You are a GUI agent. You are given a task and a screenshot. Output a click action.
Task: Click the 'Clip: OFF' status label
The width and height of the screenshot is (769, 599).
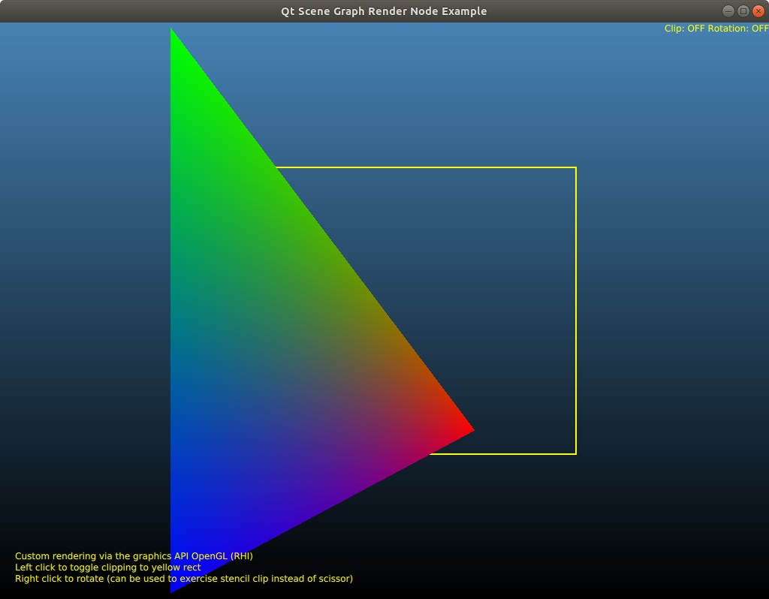683,29
